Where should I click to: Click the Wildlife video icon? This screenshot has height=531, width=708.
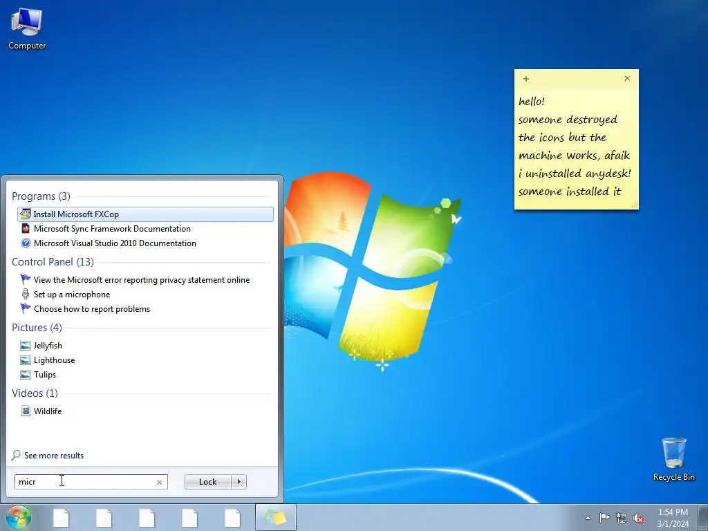[26, 411]
